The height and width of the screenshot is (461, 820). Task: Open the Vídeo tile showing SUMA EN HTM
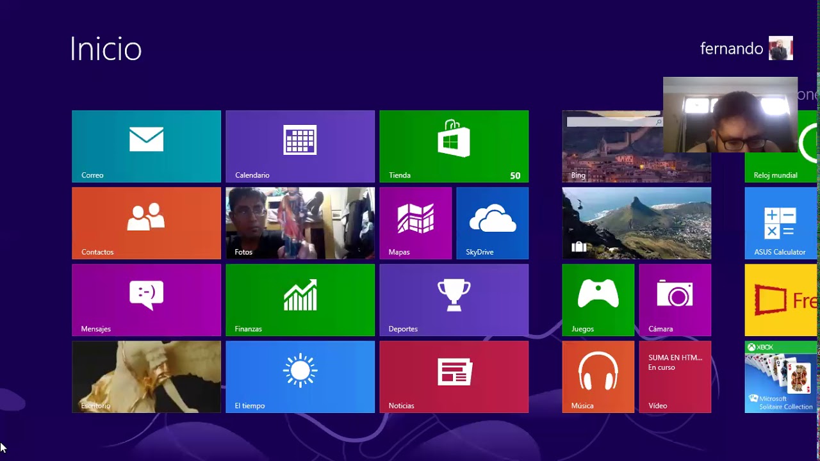pos(675,376)
